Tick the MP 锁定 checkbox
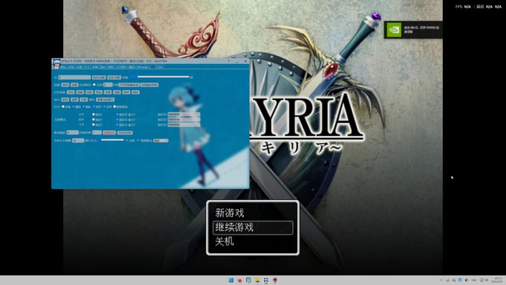This screenshot has width=506, height=285. [x=94, y=120]
